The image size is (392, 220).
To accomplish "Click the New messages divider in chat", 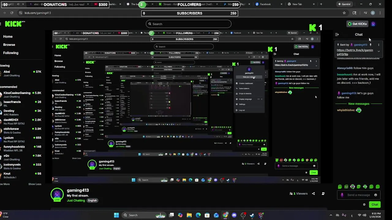I will click(359, 104).
